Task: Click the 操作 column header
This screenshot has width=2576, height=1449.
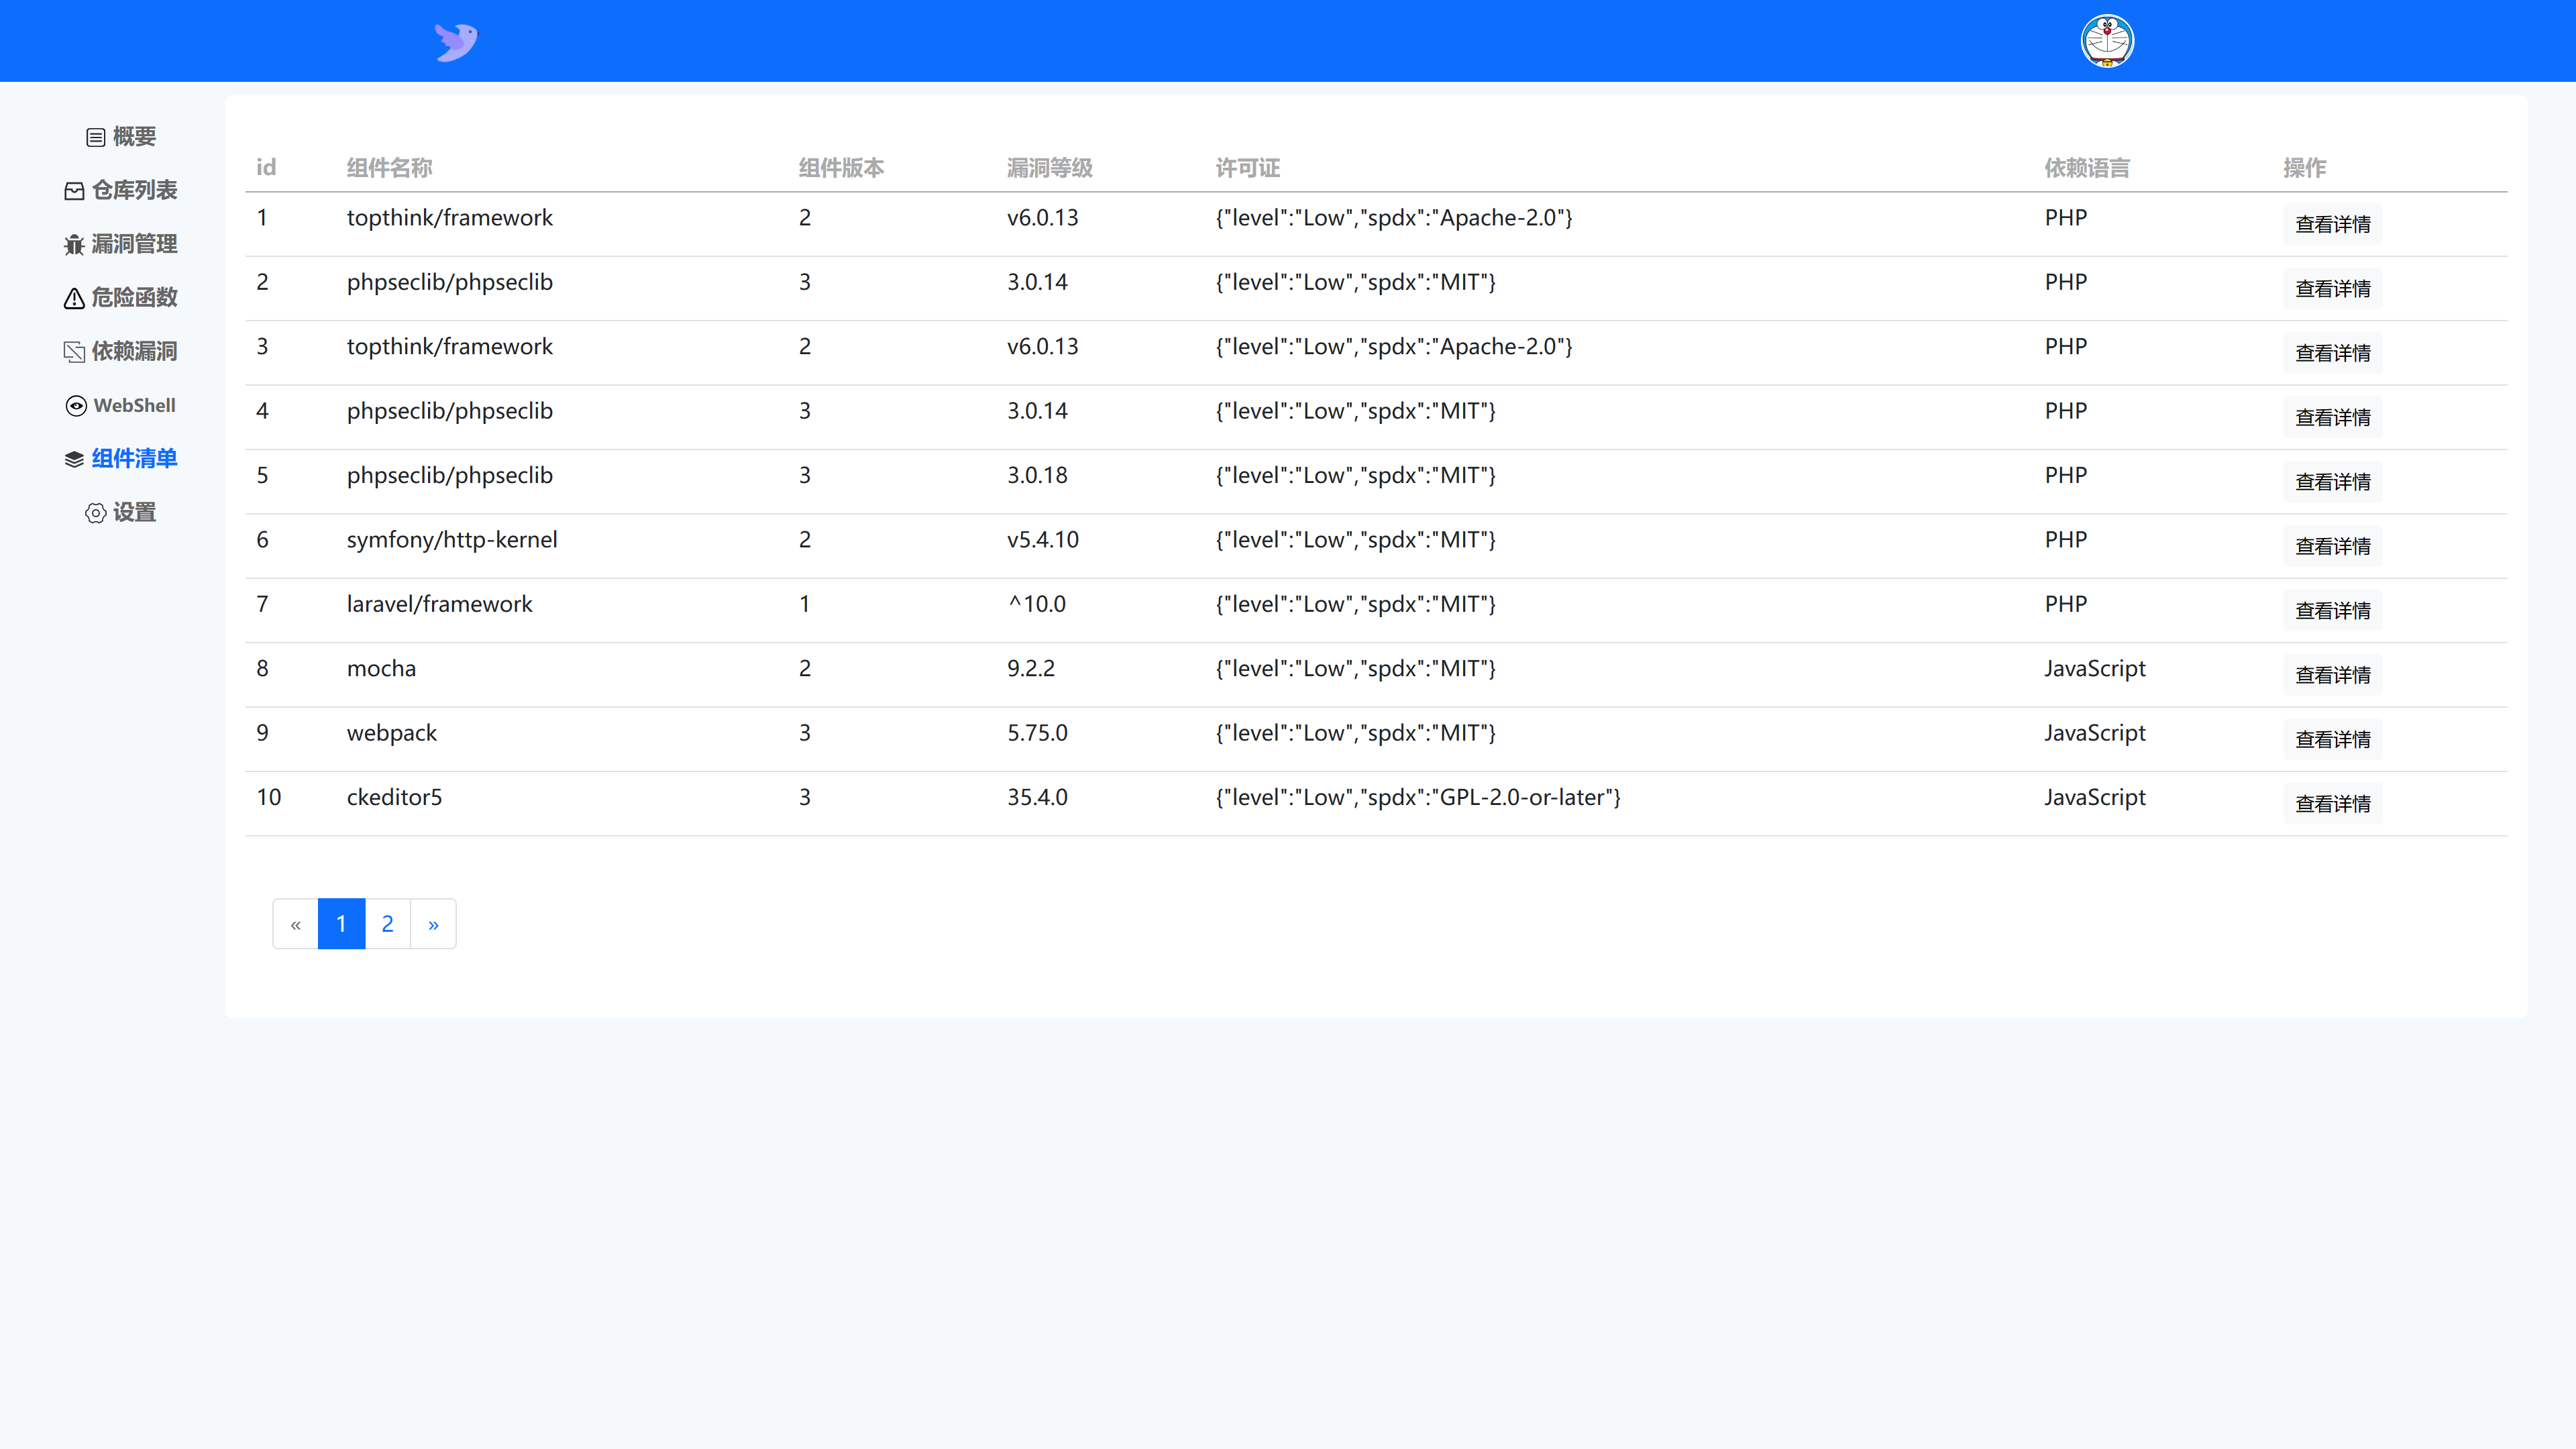Action: (2304, 168)
